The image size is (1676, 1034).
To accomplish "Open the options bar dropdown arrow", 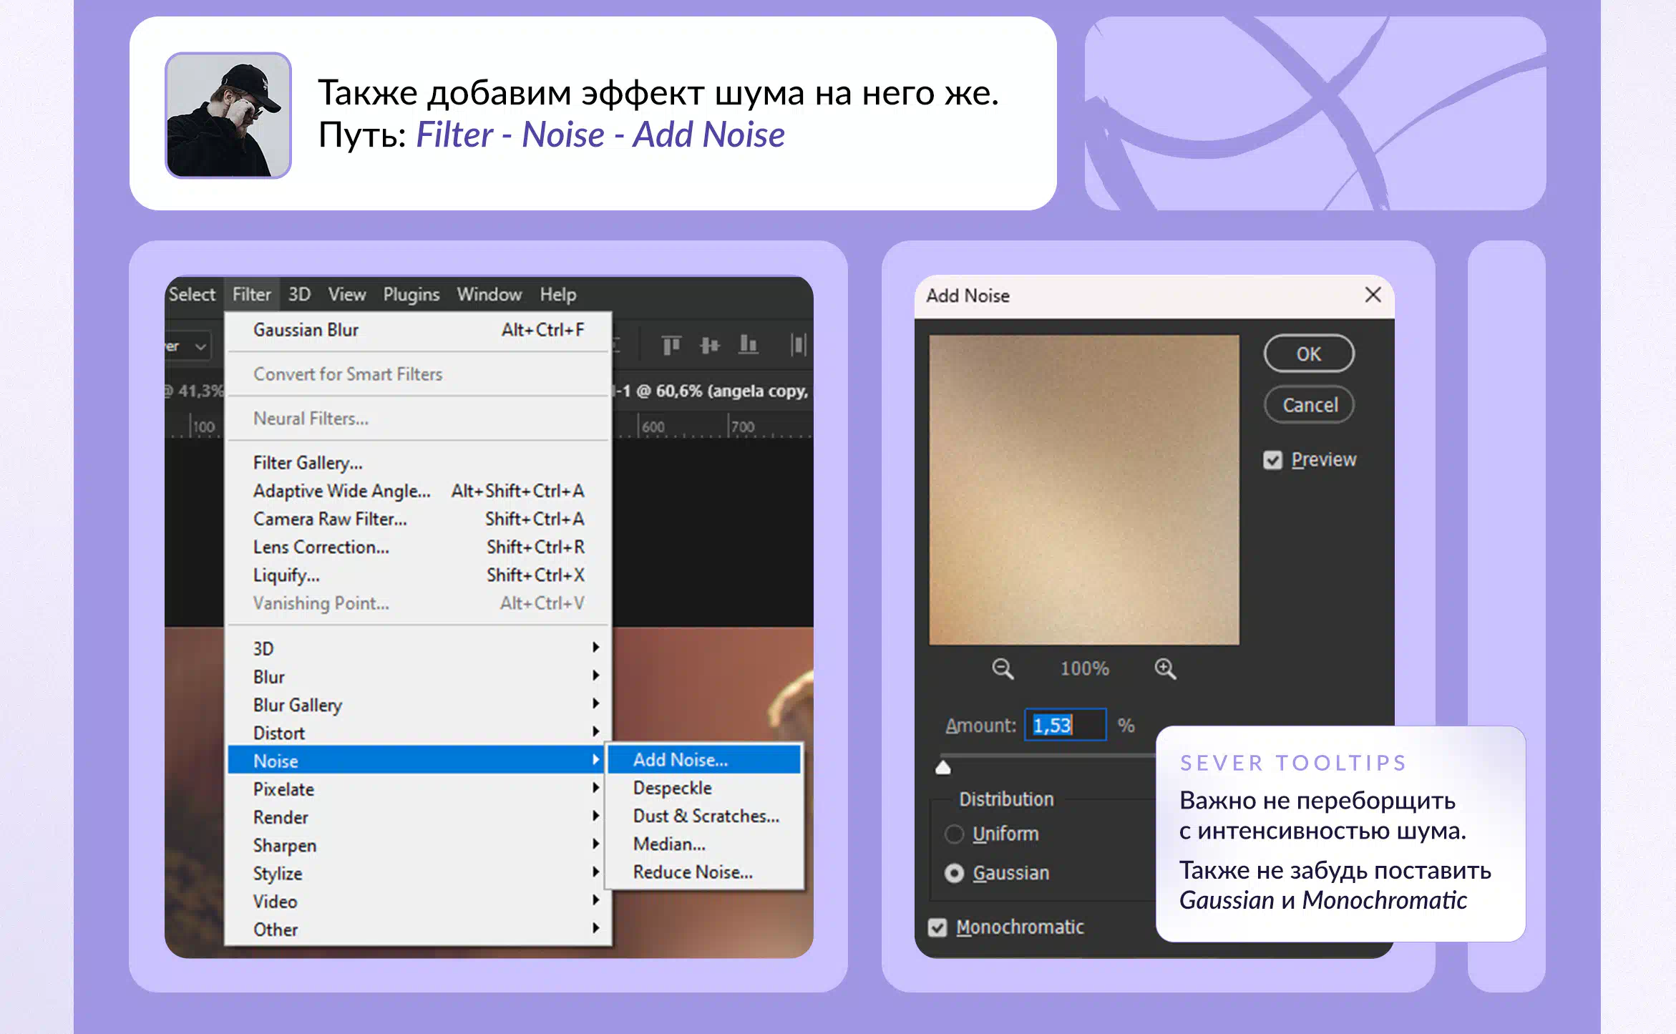I will tap(201, 347).
